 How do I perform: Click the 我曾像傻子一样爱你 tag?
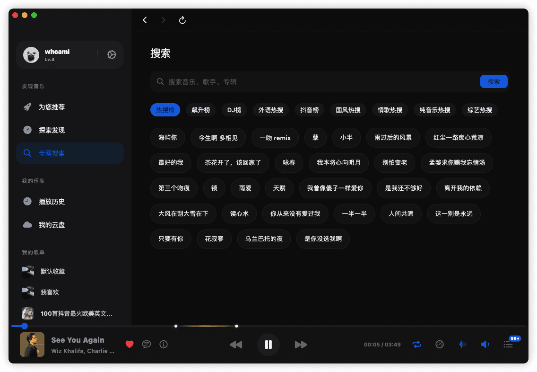[x=335, y=188]
